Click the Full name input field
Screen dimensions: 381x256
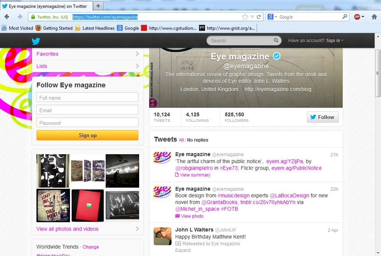87,97
